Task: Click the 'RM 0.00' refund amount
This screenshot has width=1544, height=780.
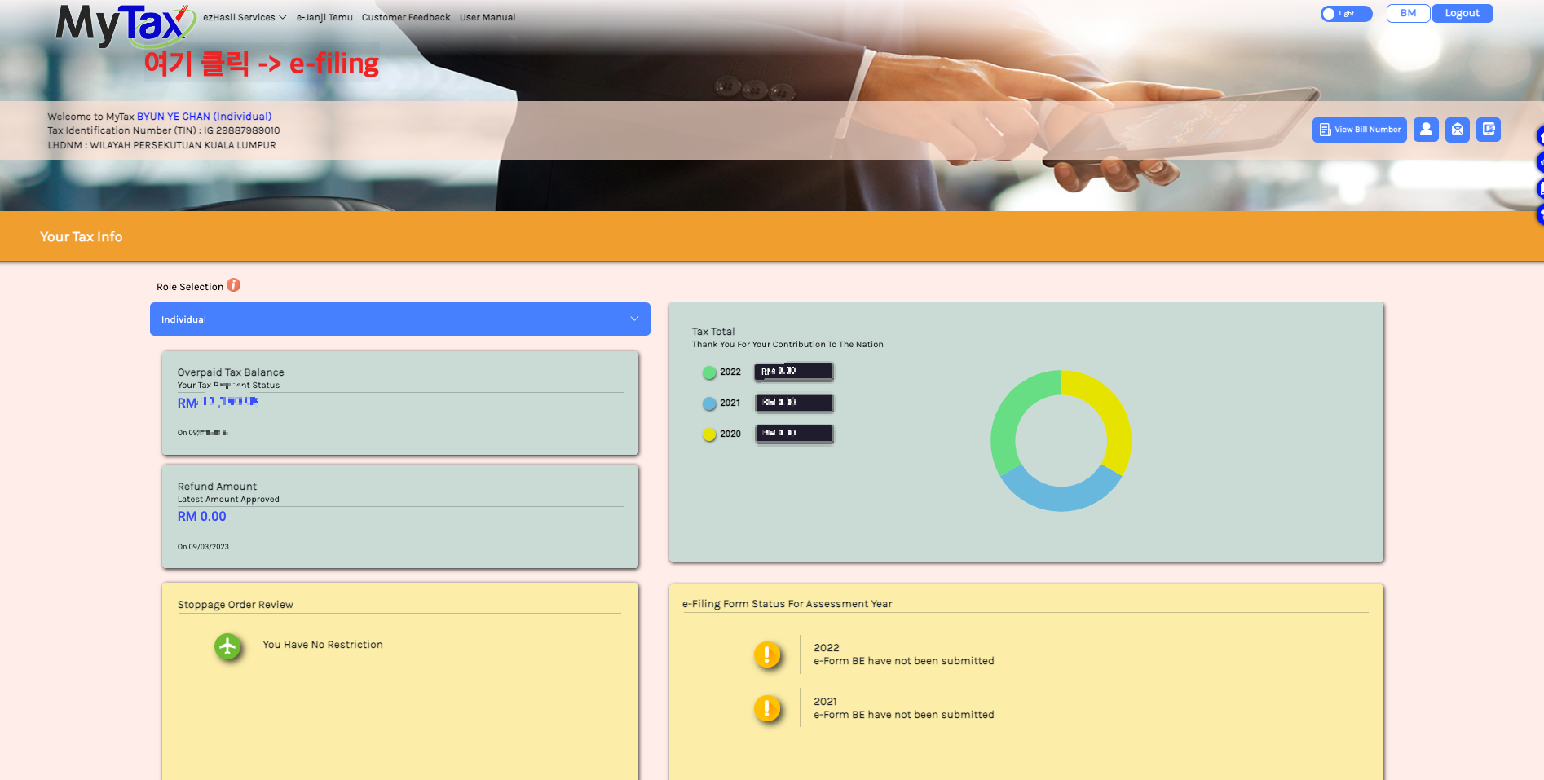Action: pos(202,517)
